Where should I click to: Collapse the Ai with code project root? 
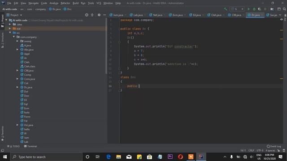(x=7, y=20)
